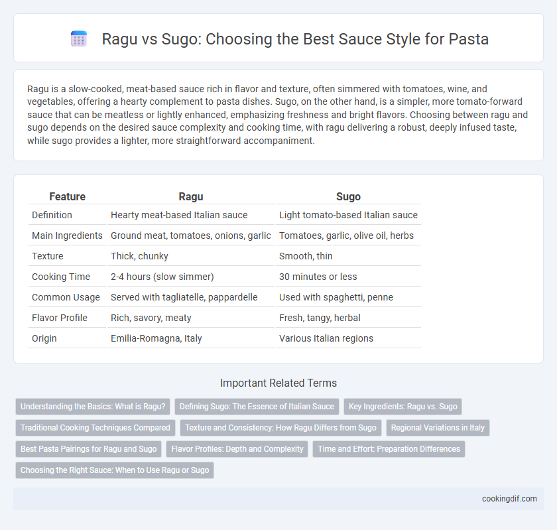Viewport: 557px width, 530px height.
Task: Click the 'Sugo' column header
Action: pyautogui.click(x=348, y=196)
